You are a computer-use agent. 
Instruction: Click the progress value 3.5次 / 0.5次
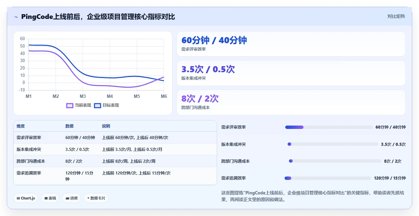click(393, 144)
